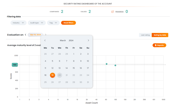The image size is (176, 104).
Task: Select March 11 in the calendar
Action: [x=45, y=68]
